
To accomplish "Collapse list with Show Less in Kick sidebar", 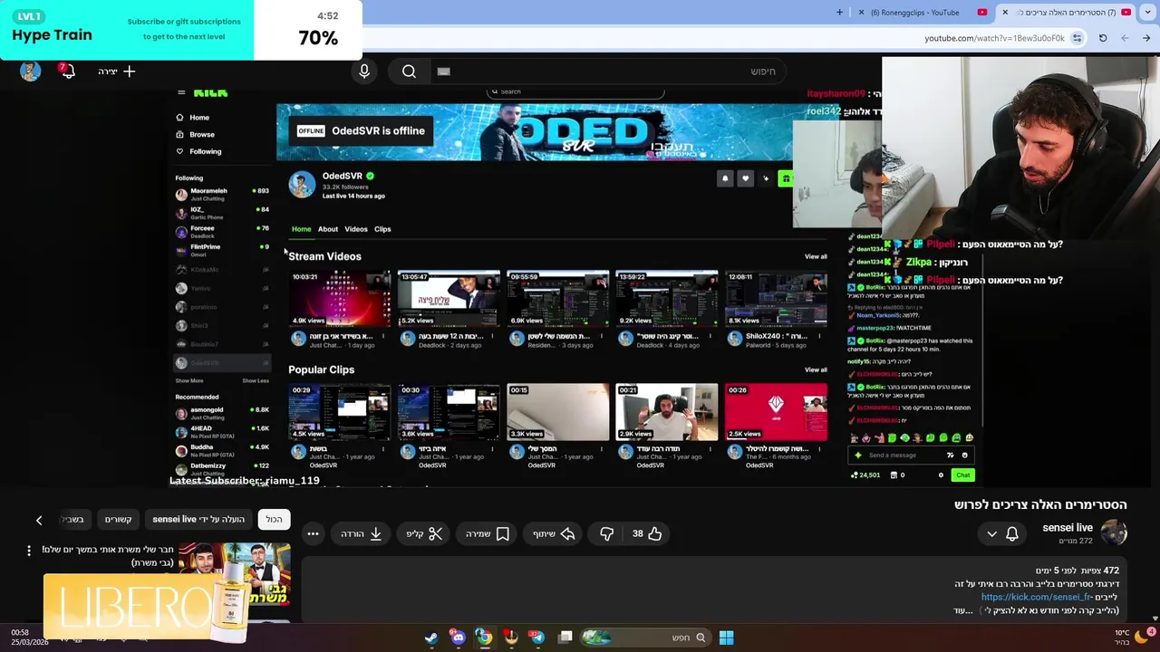I will point(256,380).
